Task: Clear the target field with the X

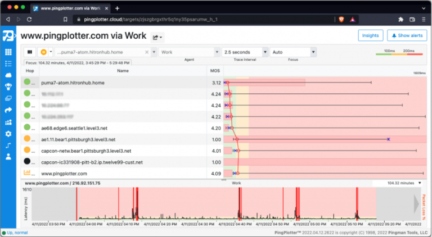Action: pyautogui.click(x=147, y=52)
